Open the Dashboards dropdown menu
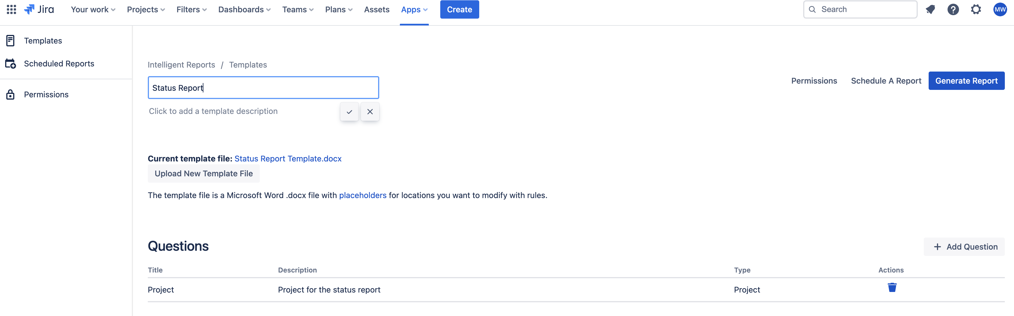The height and width of the screenshot is (316, 1014). (x=244, y=9)
